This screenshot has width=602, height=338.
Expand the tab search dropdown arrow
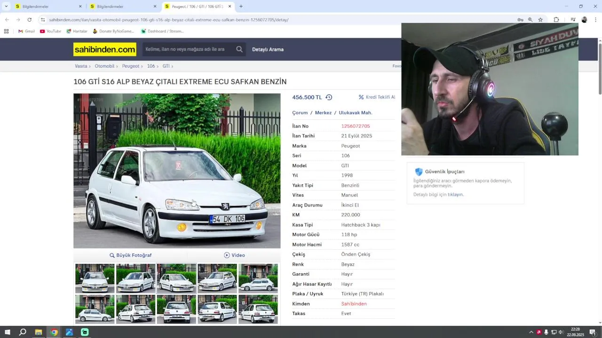coord(6,7)
